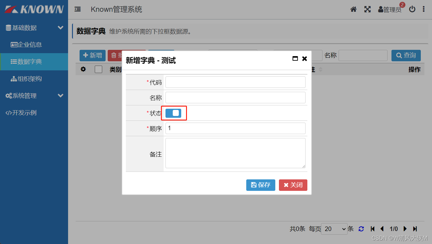The width and height of the screenshot is (432, 244).
Task: Go to next page in pager
Action: 405,229
